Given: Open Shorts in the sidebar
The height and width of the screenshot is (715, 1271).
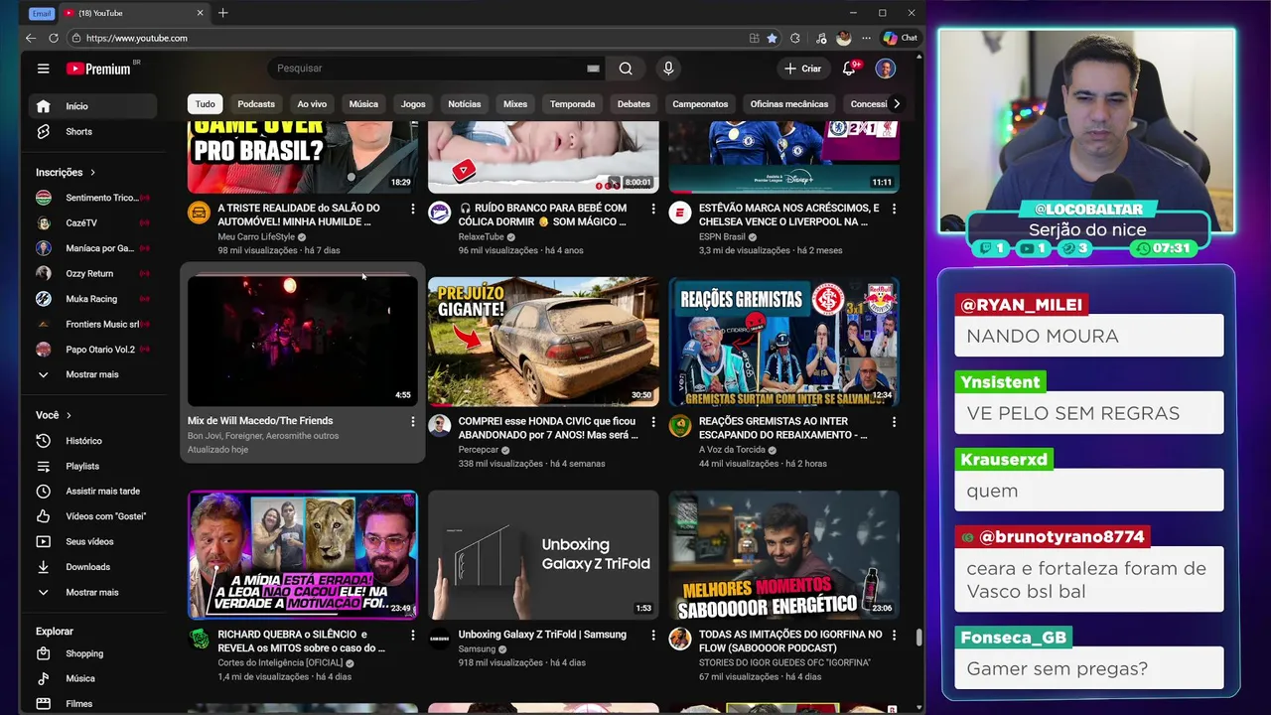Looking at the screenshot, I should 92,131.
